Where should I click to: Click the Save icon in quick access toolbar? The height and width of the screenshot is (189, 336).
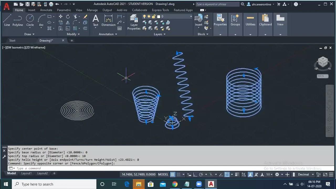coord(27,4)
